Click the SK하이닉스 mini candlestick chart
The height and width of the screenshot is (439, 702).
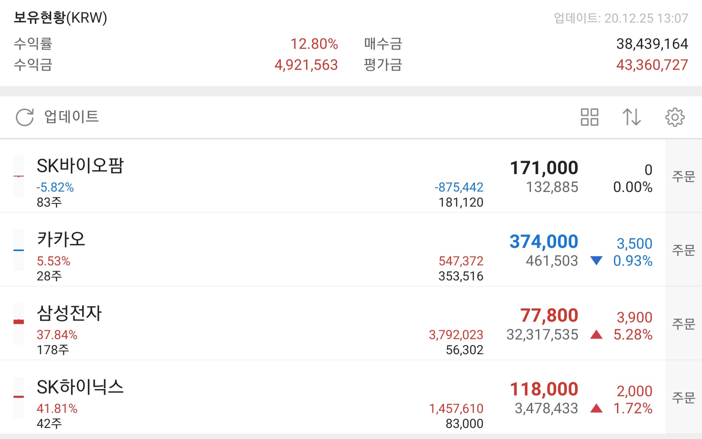(19, 397)
